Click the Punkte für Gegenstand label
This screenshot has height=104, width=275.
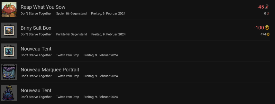pyautogui.click(x=72, y=34)
